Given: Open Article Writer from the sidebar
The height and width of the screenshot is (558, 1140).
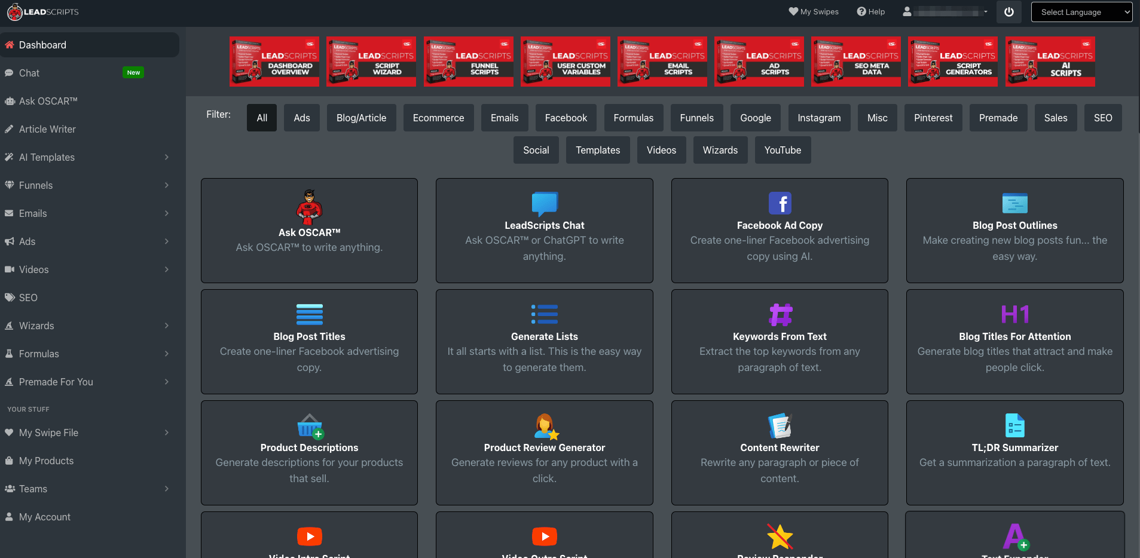Looking at the screenshot, I should 47,129.
